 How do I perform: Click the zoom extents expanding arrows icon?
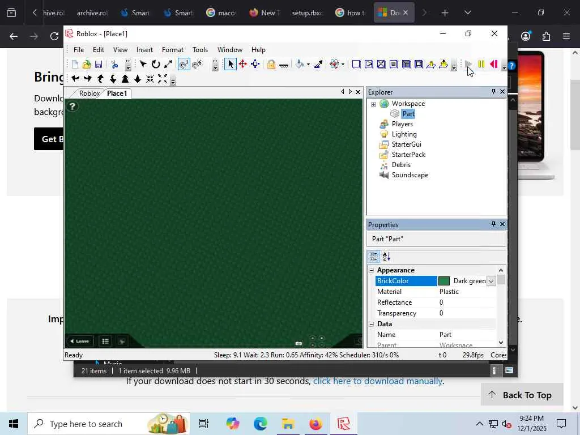163,78
